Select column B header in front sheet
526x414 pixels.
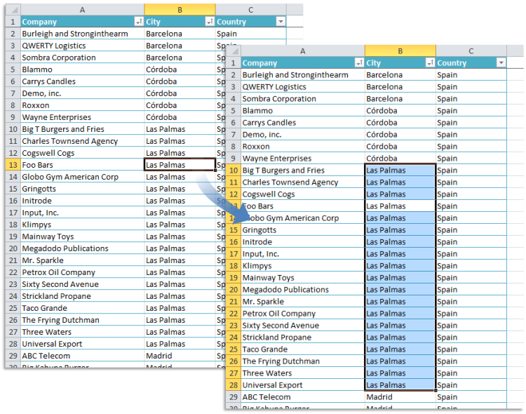400,51
